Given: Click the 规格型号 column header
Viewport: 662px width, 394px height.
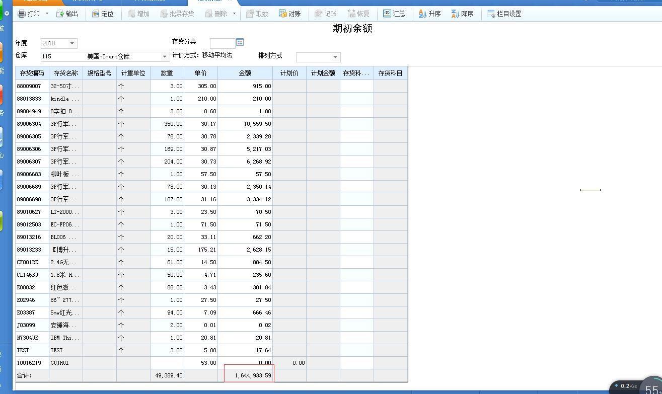Looking at the screenshot, I should coord(100,73).
